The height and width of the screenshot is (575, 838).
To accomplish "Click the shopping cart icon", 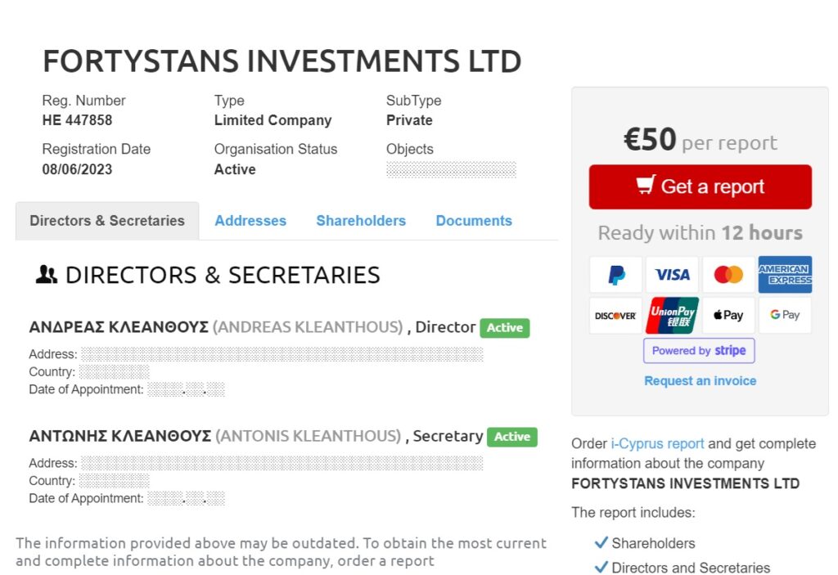I will tap(647, 186).
